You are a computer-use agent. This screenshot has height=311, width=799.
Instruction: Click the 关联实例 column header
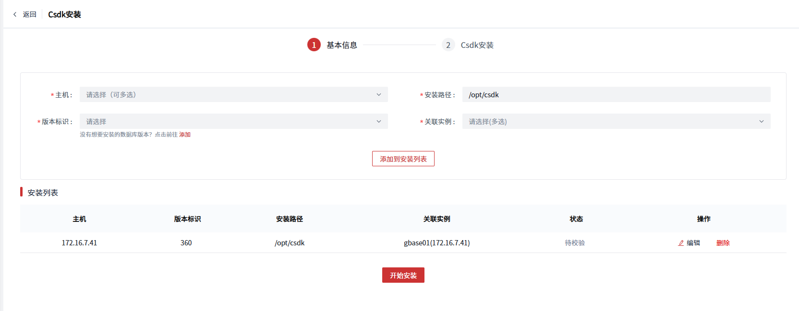coord(436,219)
